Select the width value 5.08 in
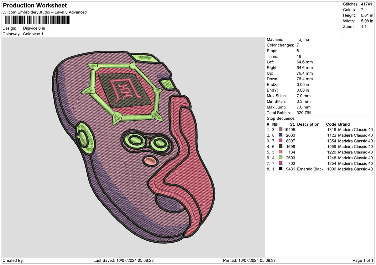Viewport: 376px width, 265px height. pyautogui.click(x=367, y=21)
